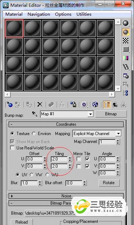
Task: Click the Get Material icon
Action: pos(9,105)
